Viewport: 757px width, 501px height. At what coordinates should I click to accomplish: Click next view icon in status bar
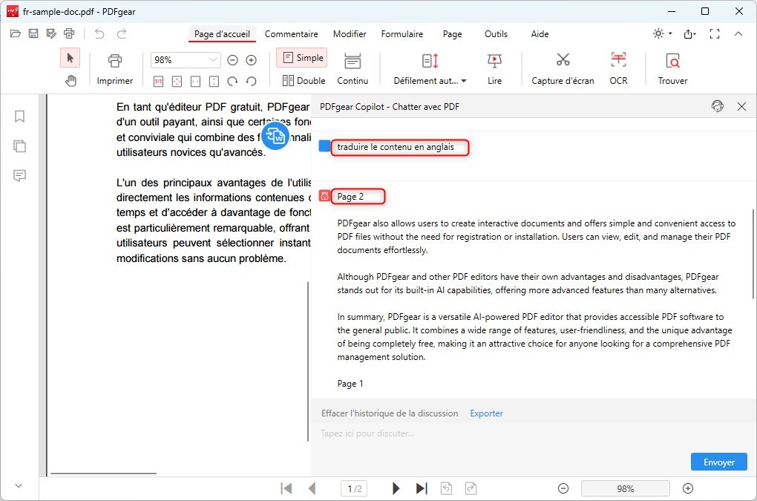click(471, 488)
